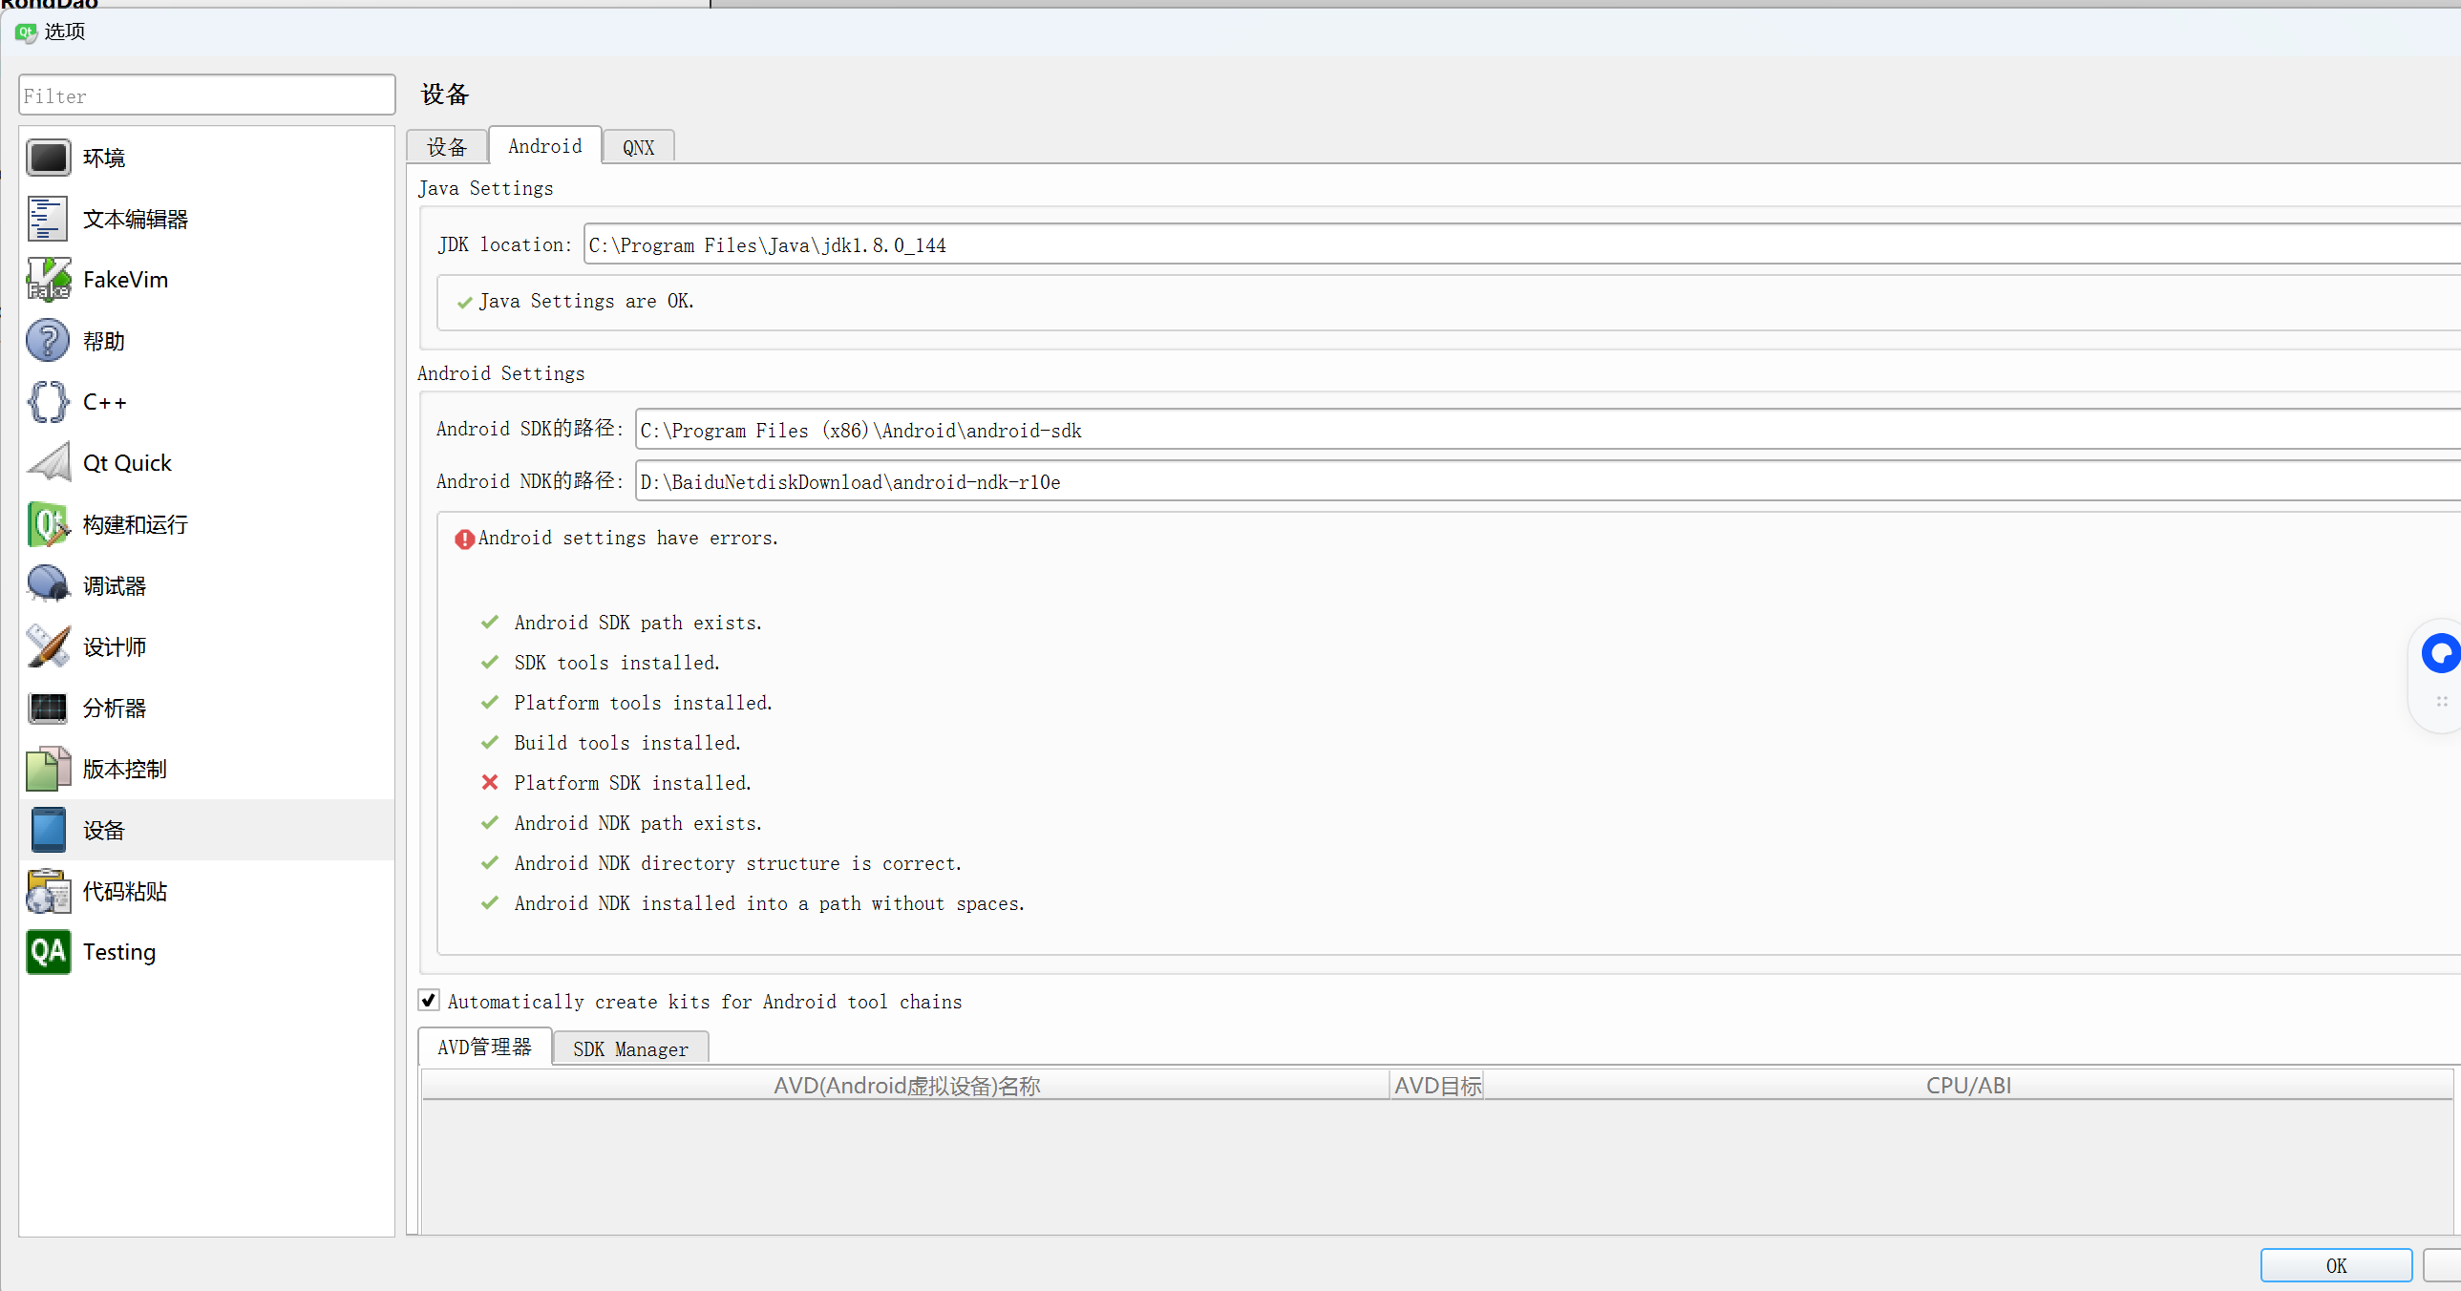The height and width of the screenshot is (1291, 2461).
Task: Switch to the QNX tab
Action: 638,147
